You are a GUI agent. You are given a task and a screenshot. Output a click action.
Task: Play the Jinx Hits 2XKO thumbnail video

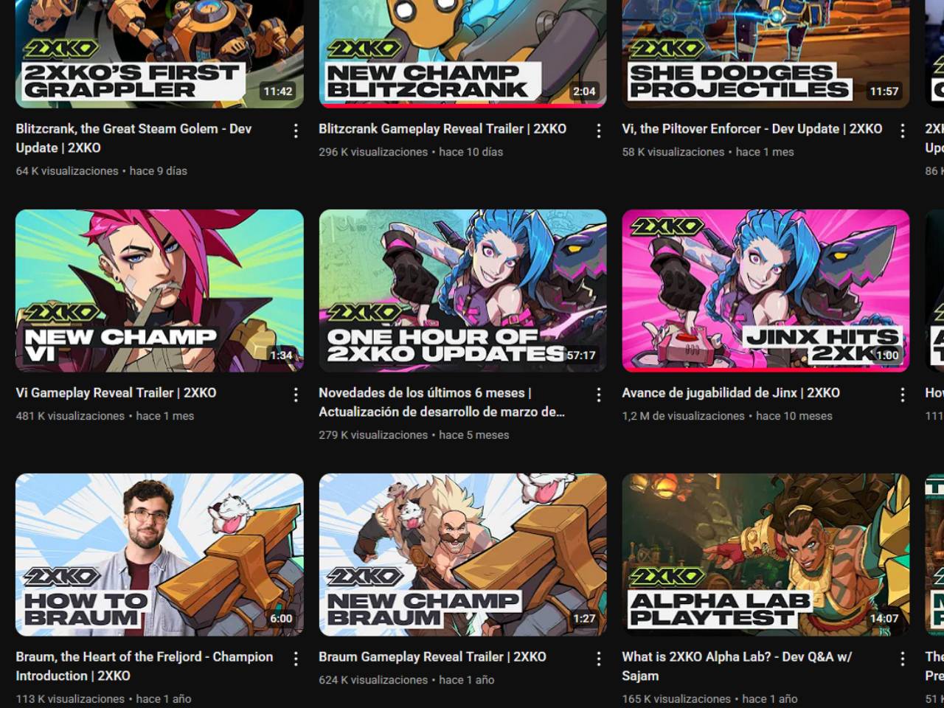[x=766, y=291]
